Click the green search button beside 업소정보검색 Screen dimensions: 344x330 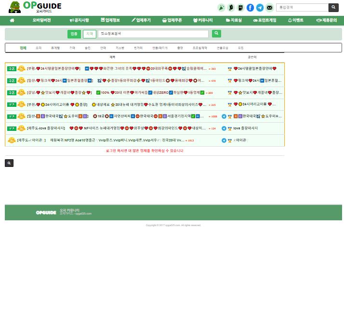coord(216,34)
